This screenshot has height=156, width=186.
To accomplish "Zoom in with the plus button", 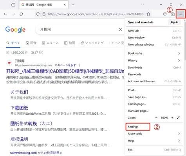I will (172, 118).
